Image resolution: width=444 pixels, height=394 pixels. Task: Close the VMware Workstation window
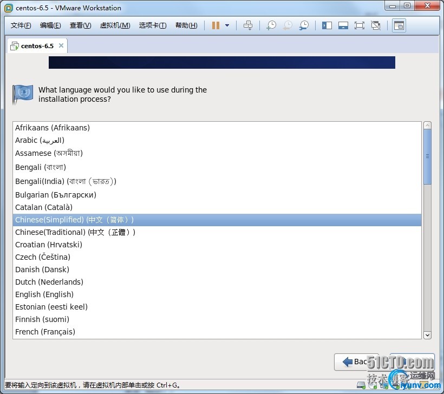pyautogui.click(x=428, y=6)
